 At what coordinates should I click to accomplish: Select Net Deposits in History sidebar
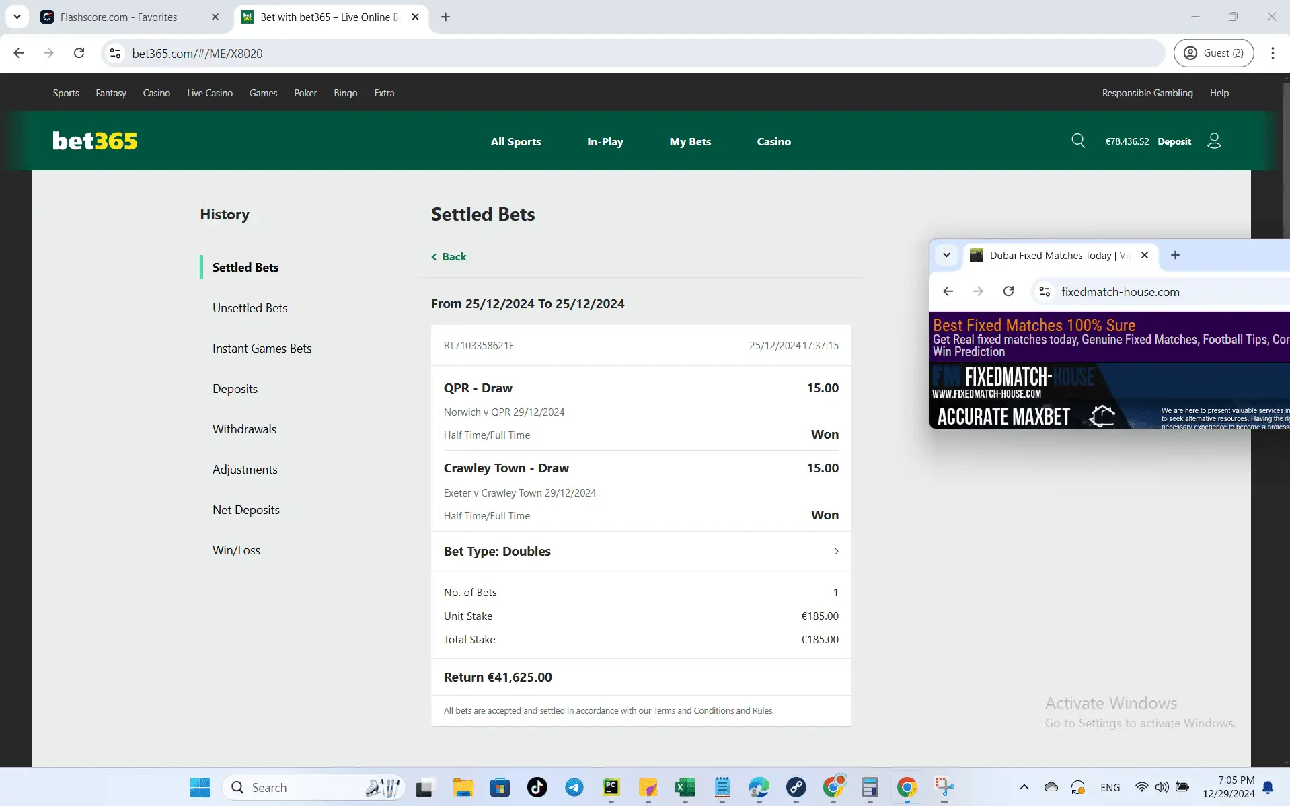[x=246, y=509]
